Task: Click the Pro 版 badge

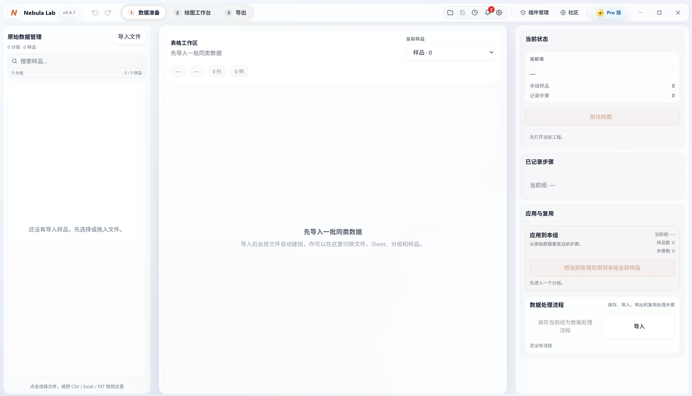Action: tap(609, 12)
